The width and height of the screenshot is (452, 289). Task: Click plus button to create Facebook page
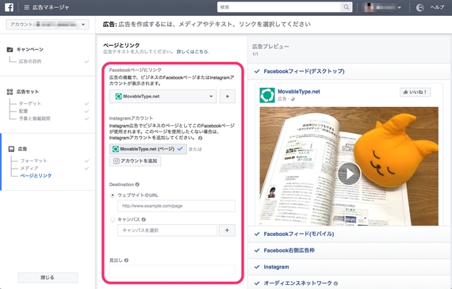coord(228,97)
